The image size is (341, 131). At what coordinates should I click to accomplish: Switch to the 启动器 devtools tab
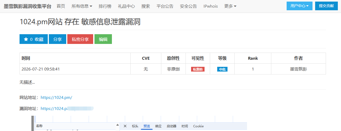(172, 126)
